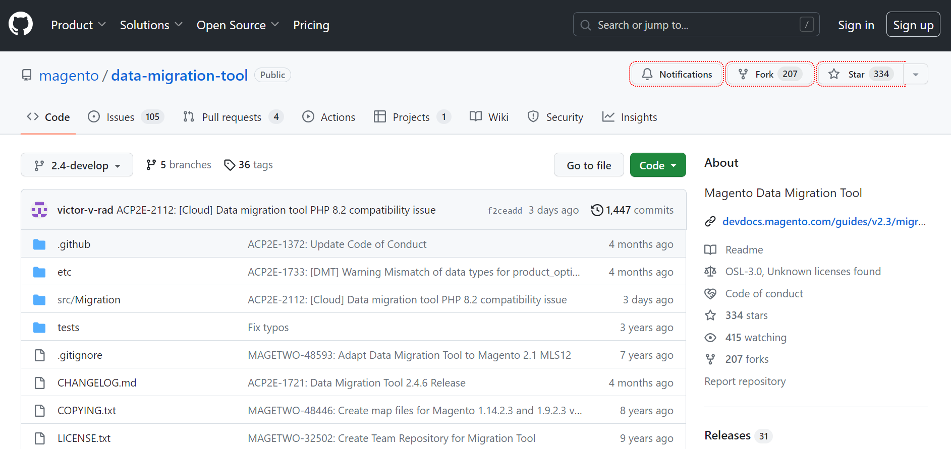Open the Solutions dropdown menu
The image size is (951, 449).
[151, 25]
